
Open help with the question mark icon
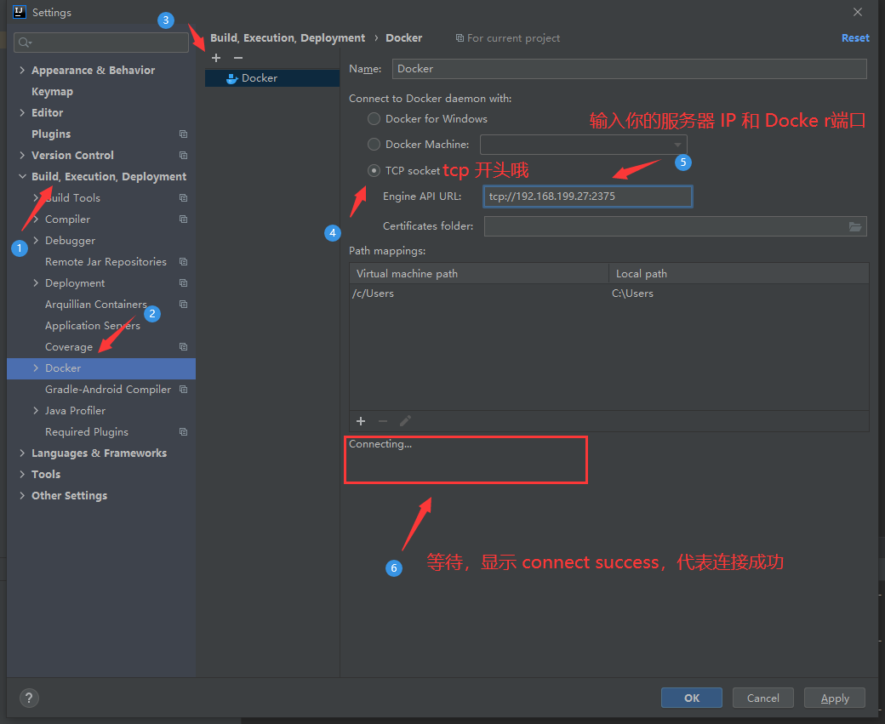(x=29, y=698)
